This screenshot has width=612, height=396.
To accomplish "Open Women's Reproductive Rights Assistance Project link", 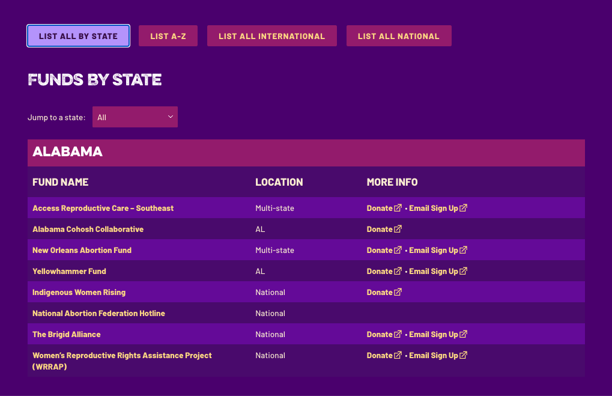I will pyautogui.click(x=122, y=361).
